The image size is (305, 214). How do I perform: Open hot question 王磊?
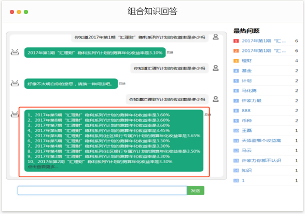point(247,131)
